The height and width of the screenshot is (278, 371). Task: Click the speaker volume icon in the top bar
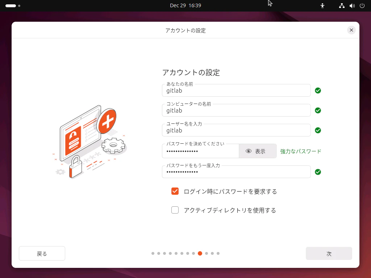tap(351, 5)
